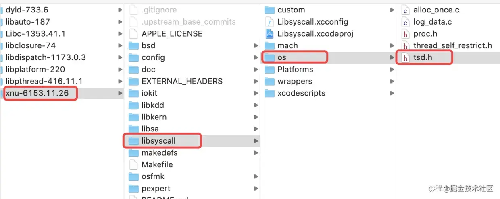Viewport: 500px width, 199px height.
Task: Select the libpthread-416.11.1 row
Action: 62,81
